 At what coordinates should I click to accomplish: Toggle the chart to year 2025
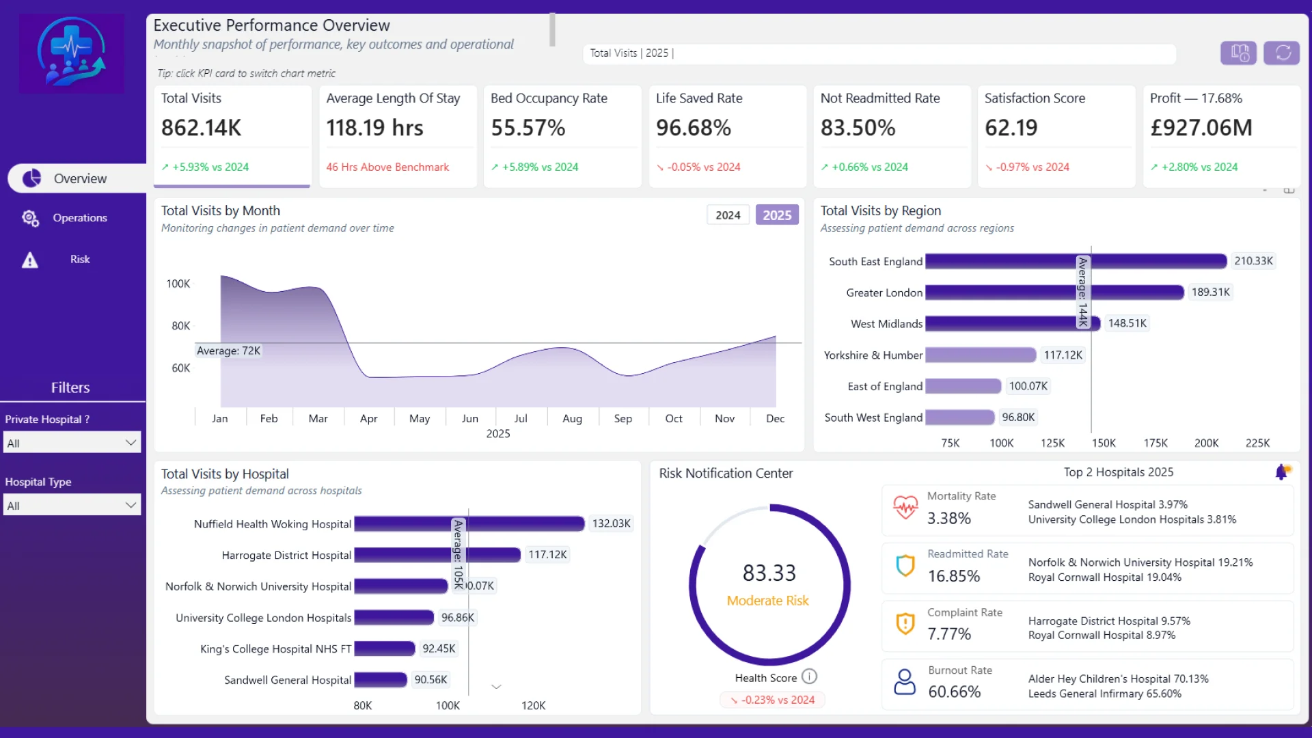pyautogui.click(x=777, y=215)
